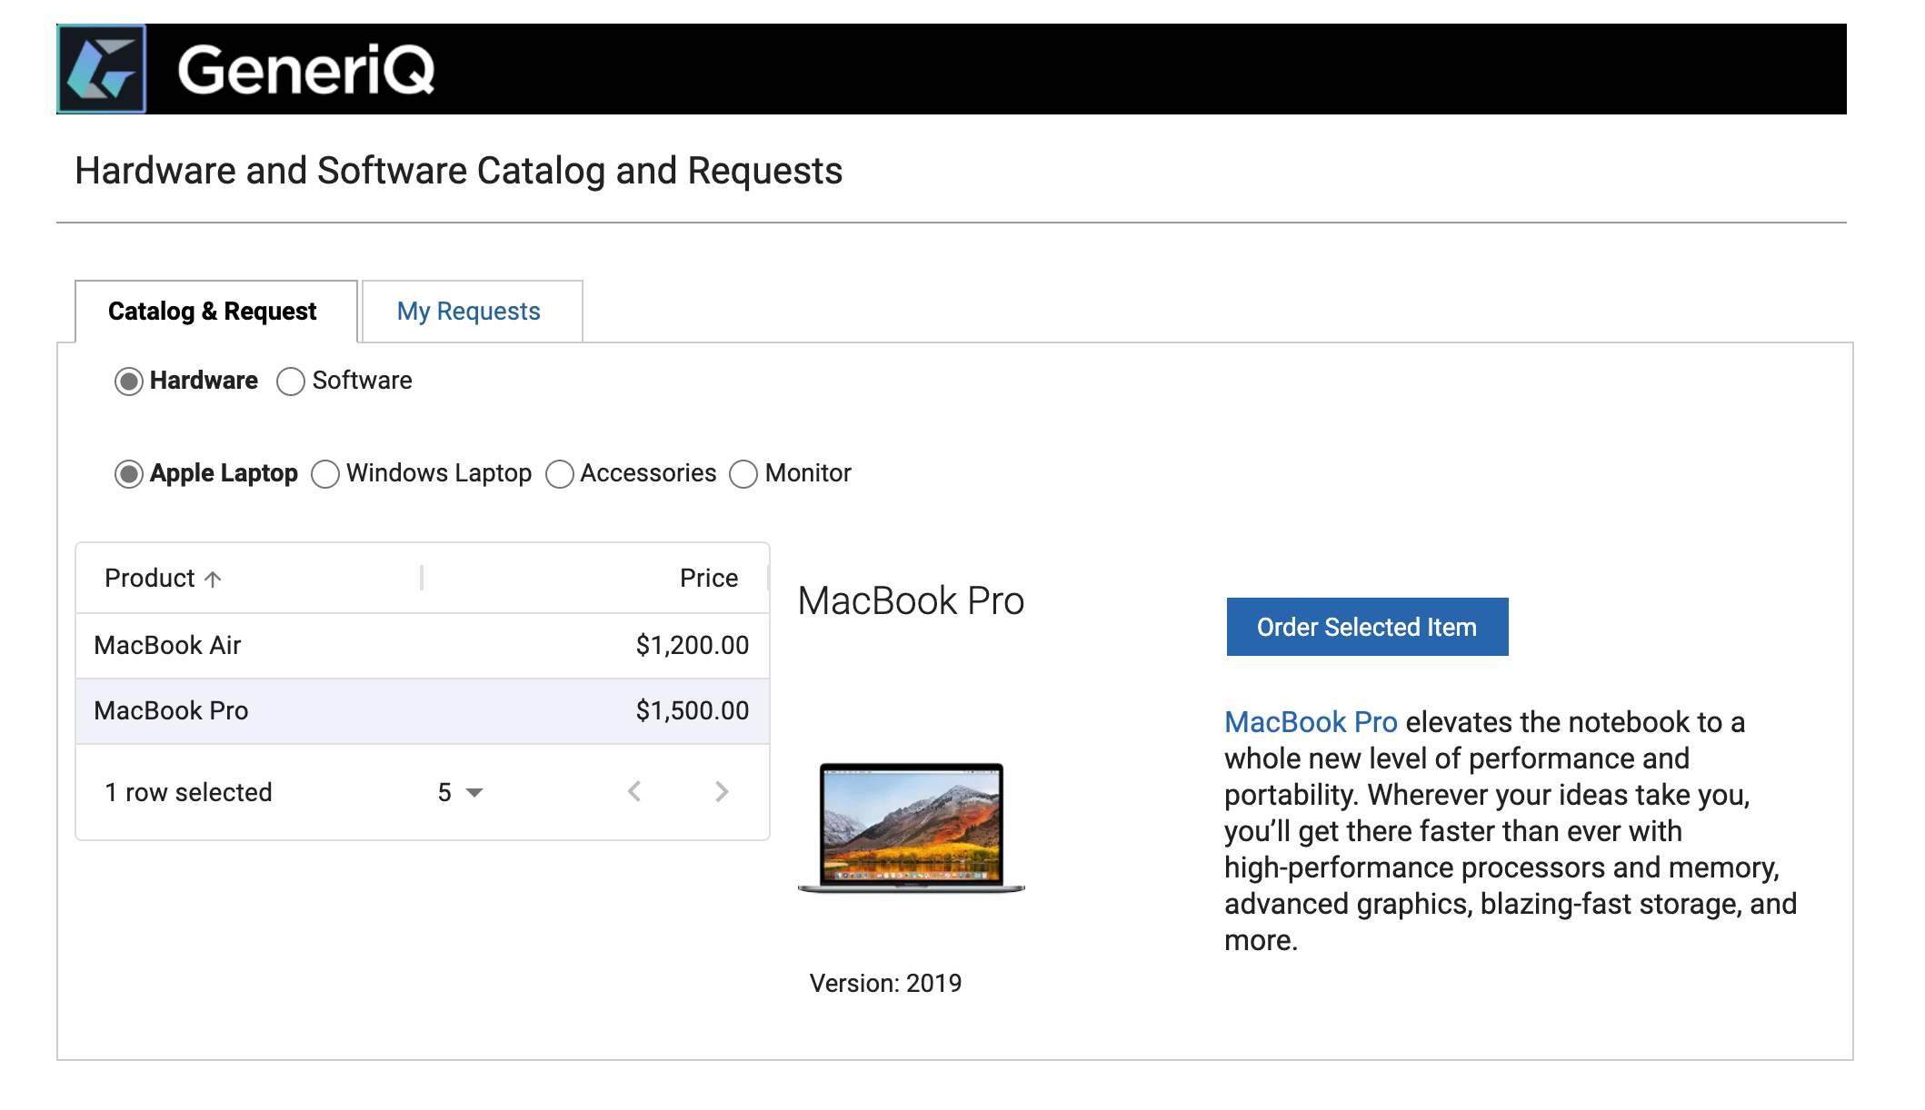
Task: Click the Order Selected Item button
Action: (1367, 627)
